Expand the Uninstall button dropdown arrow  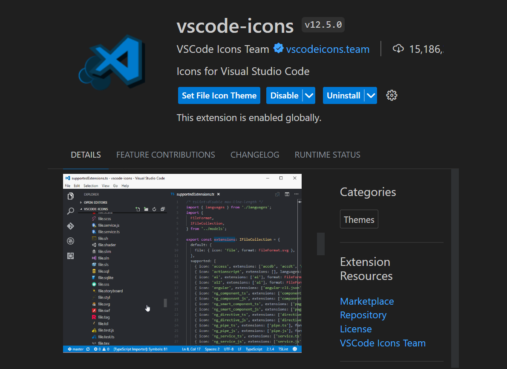click(371, 95)
